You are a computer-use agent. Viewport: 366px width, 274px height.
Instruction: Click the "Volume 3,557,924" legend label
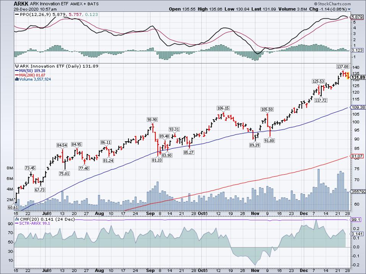[35, 79]
